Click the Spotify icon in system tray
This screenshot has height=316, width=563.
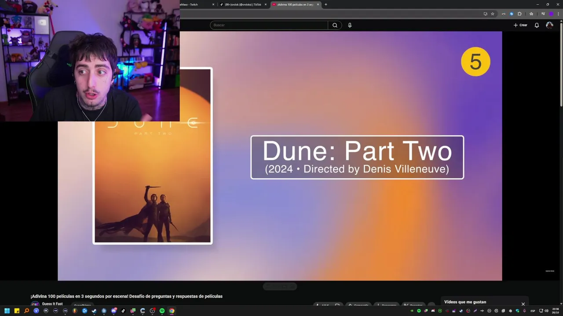[x=419, y=311]
